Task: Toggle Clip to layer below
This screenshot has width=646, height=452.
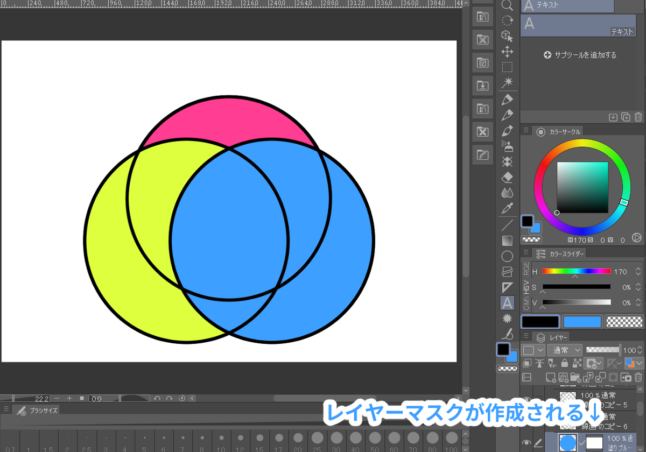Action: coord(528,363)
